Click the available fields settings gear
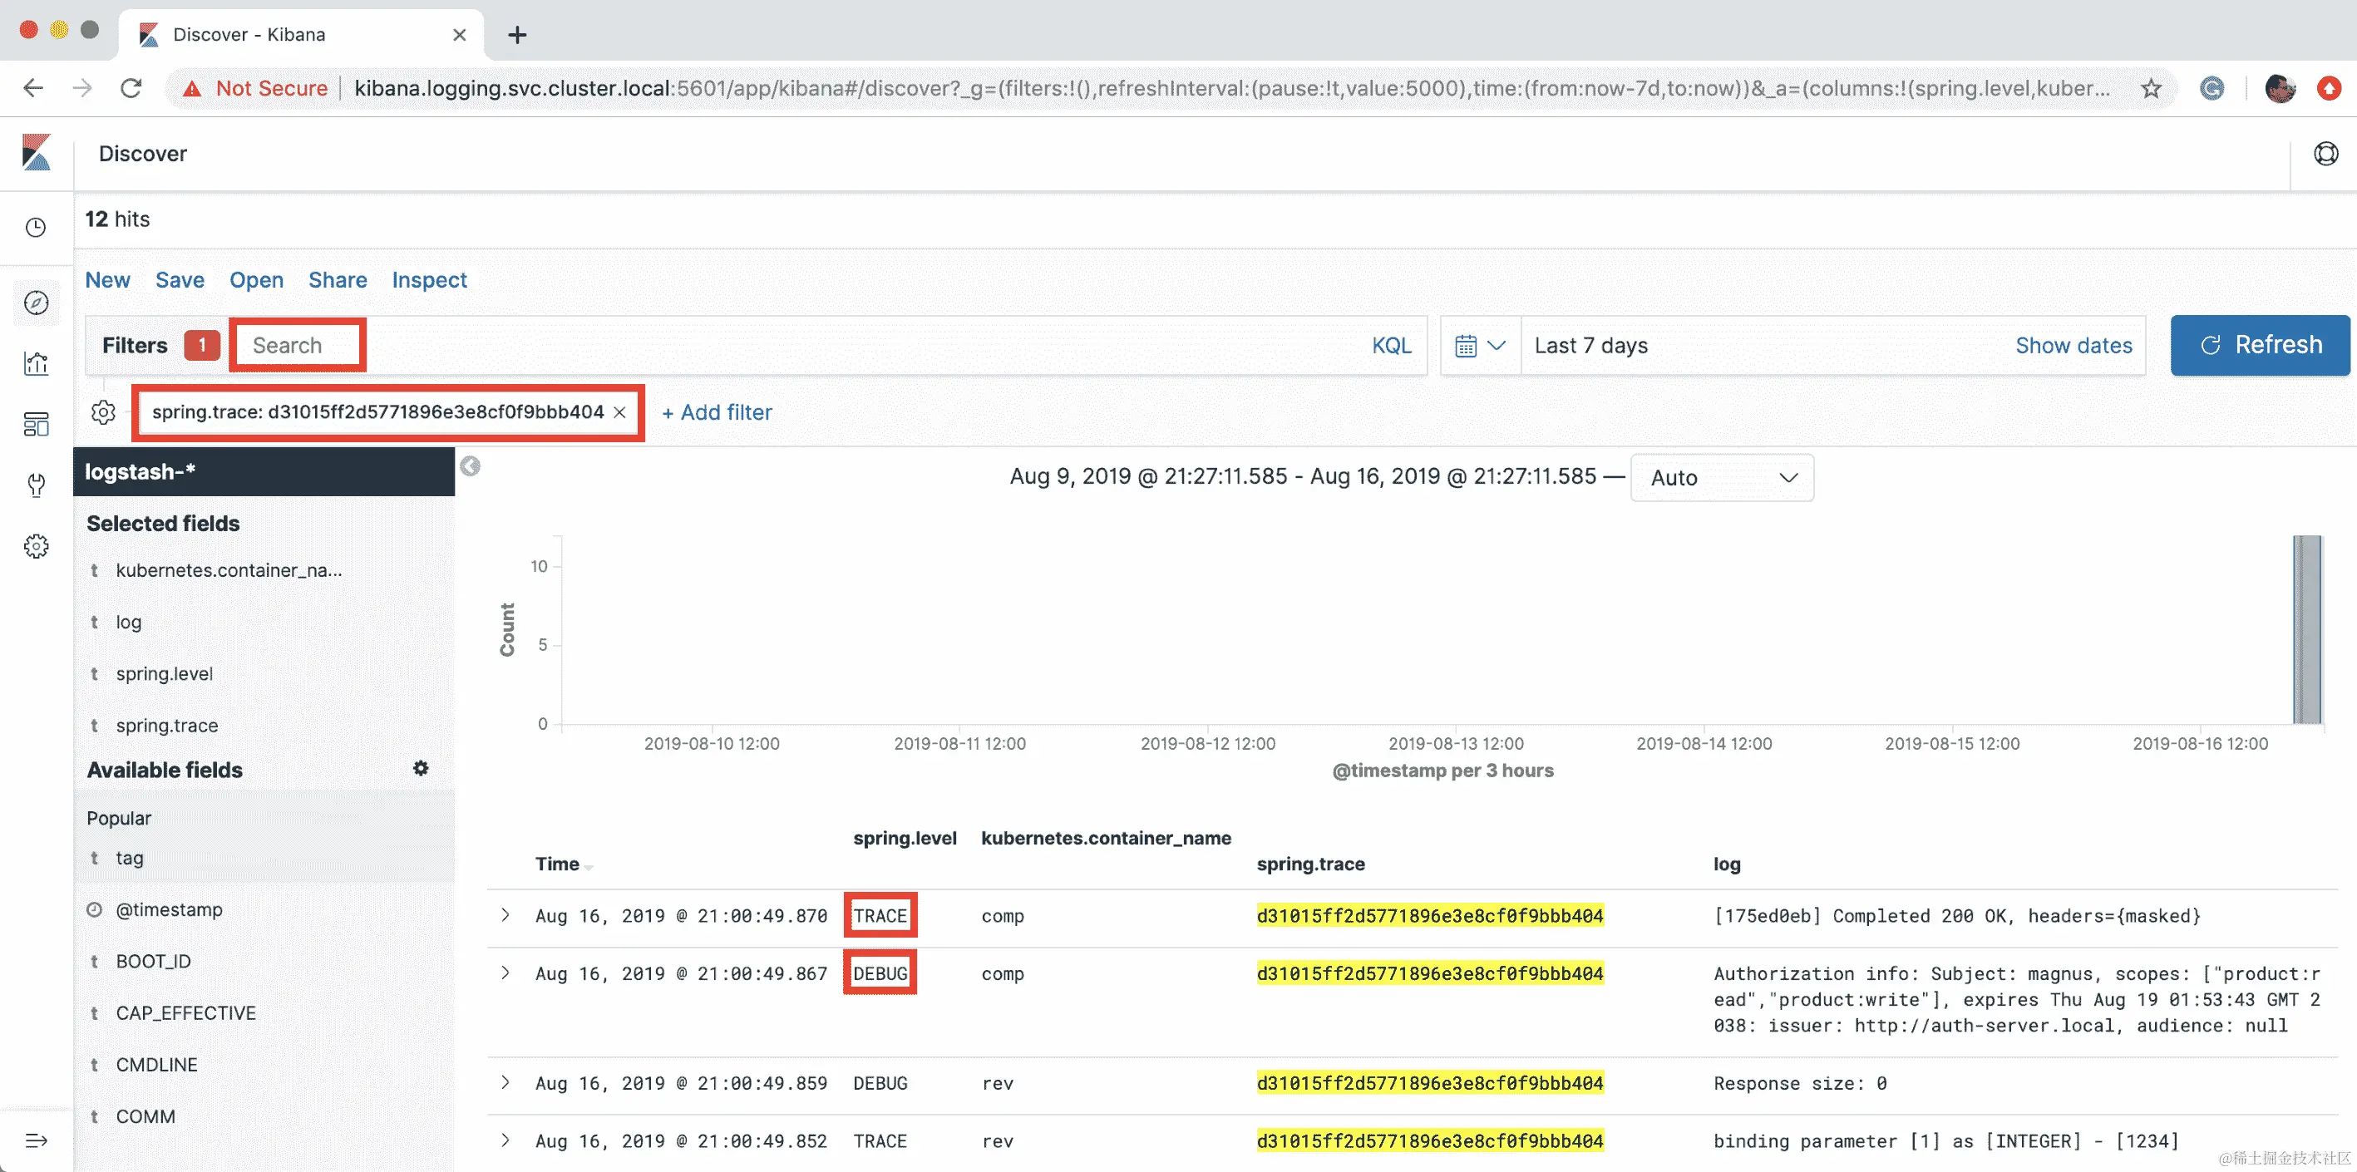Viewport: 2357px width, 1172px height. (420, 769)
